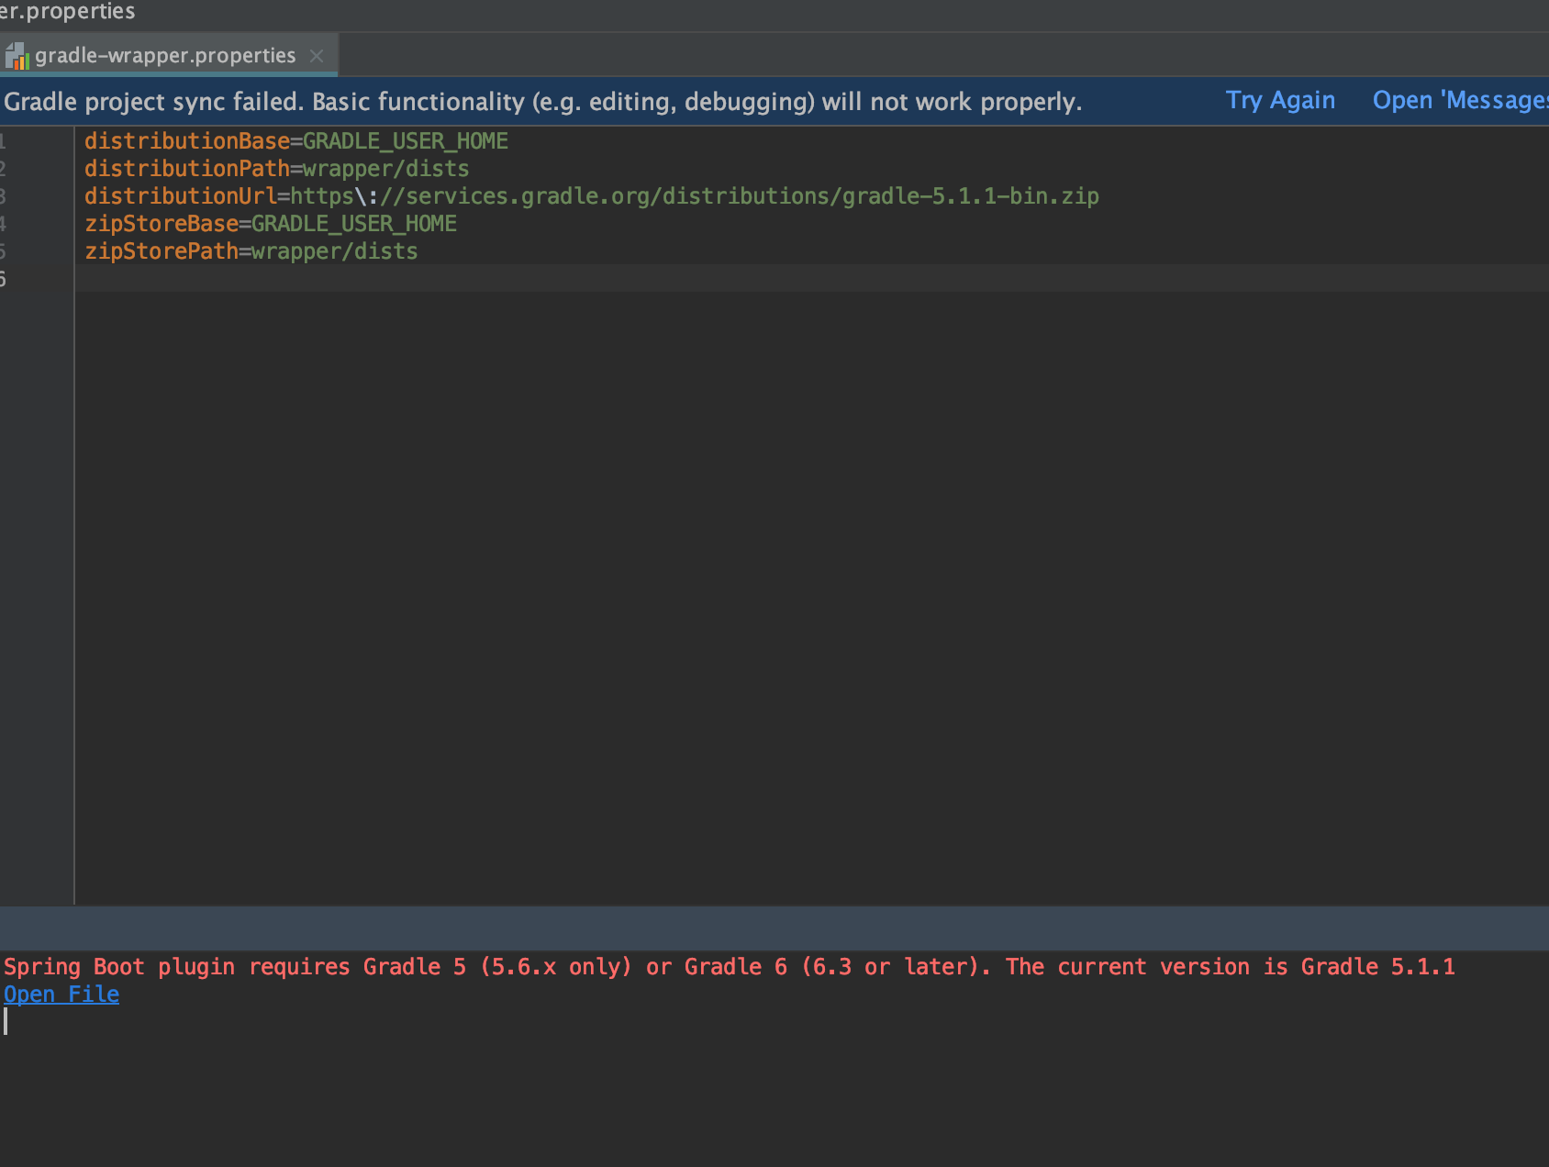The height and width of the screenshot is (1167, 1549).
Task: Click the breadcrumb text er.properties at top
Action: (x=68, y=12)
